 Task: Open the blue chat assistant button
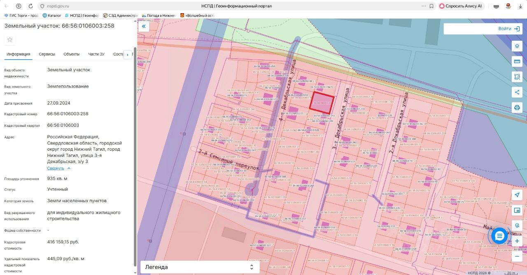pos(499,236)
